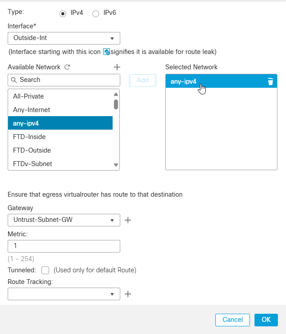This screenshot has width=286, height=334.
Task: Delete any-ipv4 from Selected Network
Action: [x=270, y=81]
